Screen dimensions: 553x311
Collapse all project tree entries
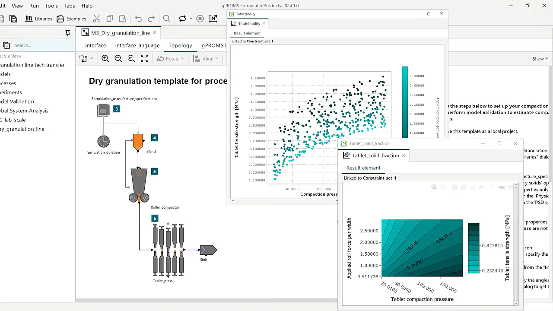(6, 45)
